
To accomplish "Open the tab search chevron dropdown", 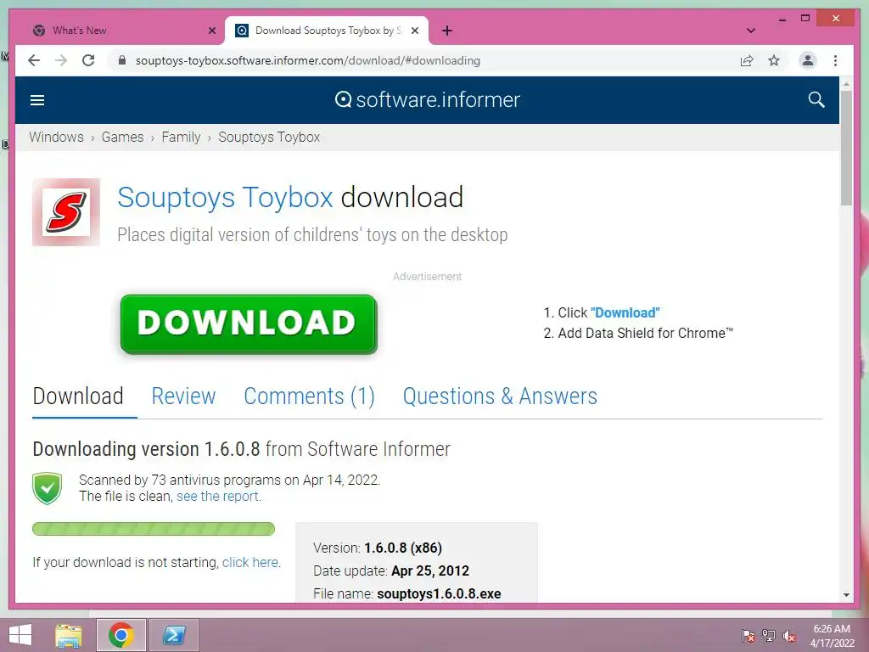I will 751,31.
